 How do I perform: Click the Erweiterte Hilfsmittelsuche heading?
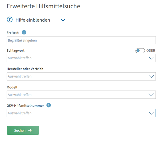[43, 6]
